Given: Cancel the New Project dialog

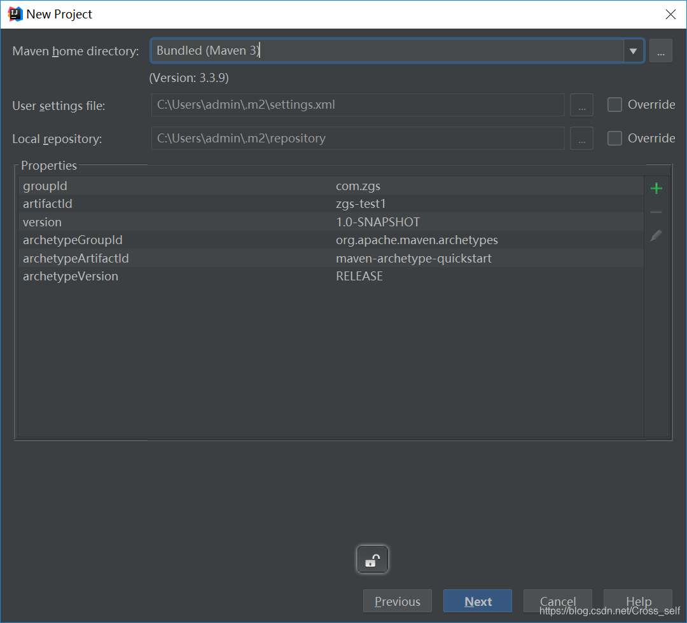Looking at the screenshot, I should (x=558, y=601).
